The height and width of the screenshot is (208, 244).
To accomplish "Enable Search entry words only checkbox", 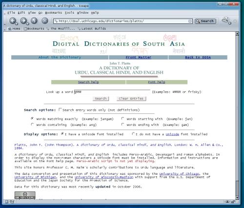I will click(60, 109).
